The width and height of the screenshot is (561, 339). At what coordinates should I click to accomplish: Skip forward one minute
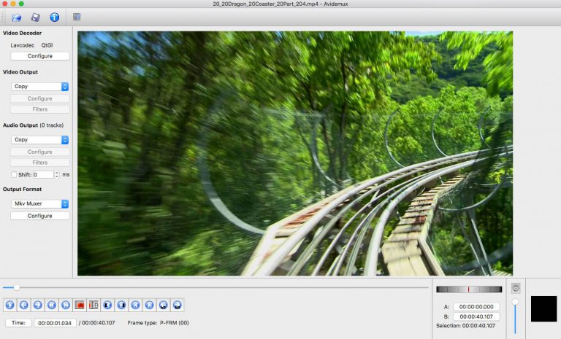178,305
